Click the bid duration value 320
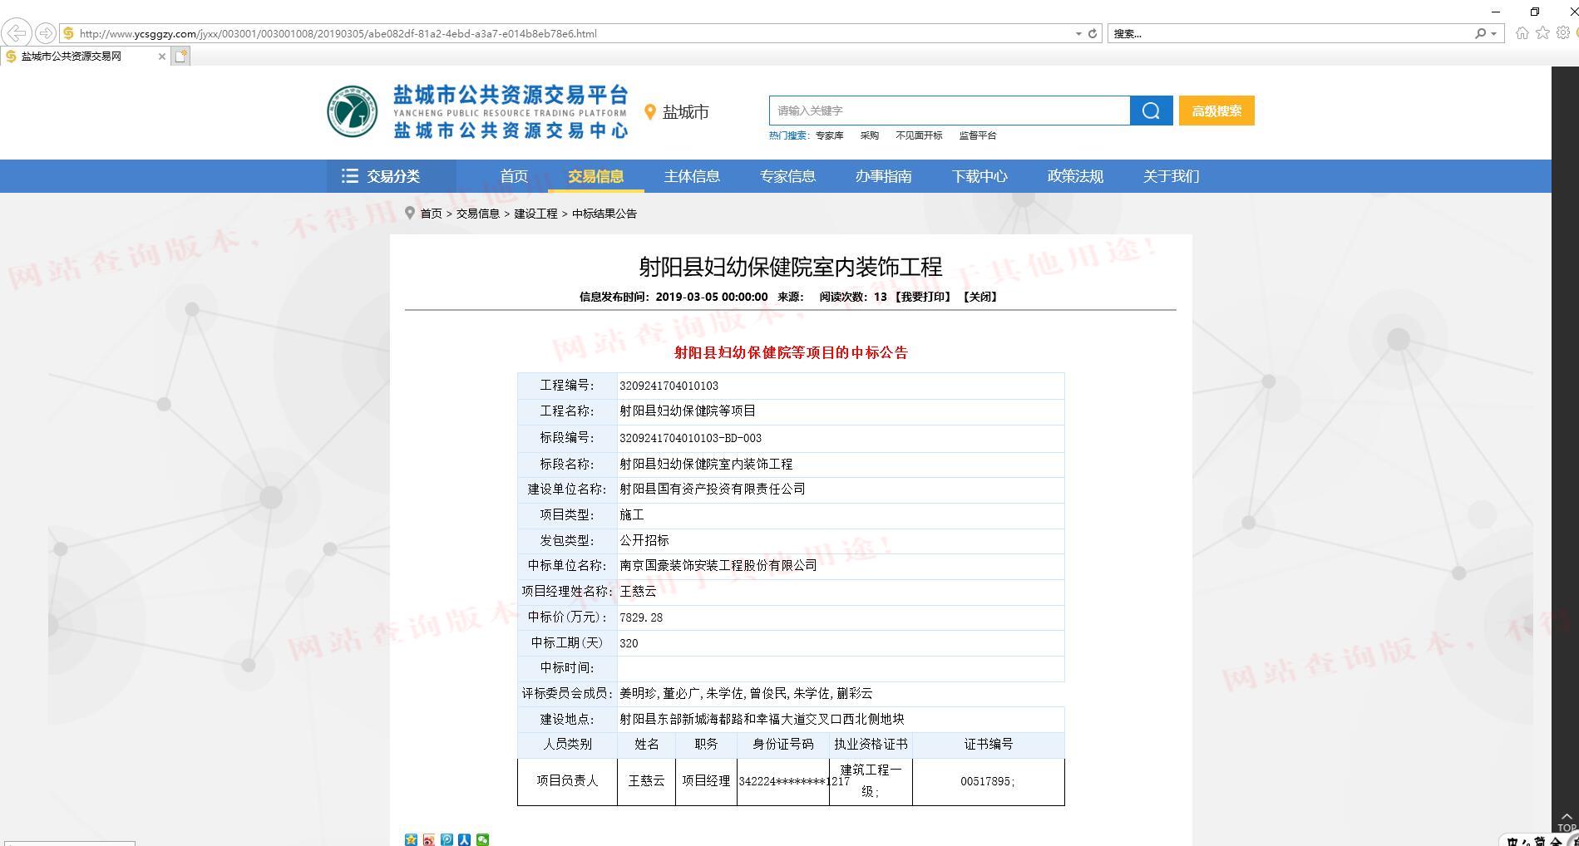Screen dimensions: 1579x846 click(629, 643)
